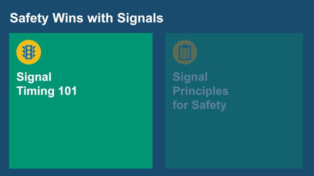314x176 pixels.
Task: Click the word "Signal" above "Timing 101"
Action: [x=34, y=77]
